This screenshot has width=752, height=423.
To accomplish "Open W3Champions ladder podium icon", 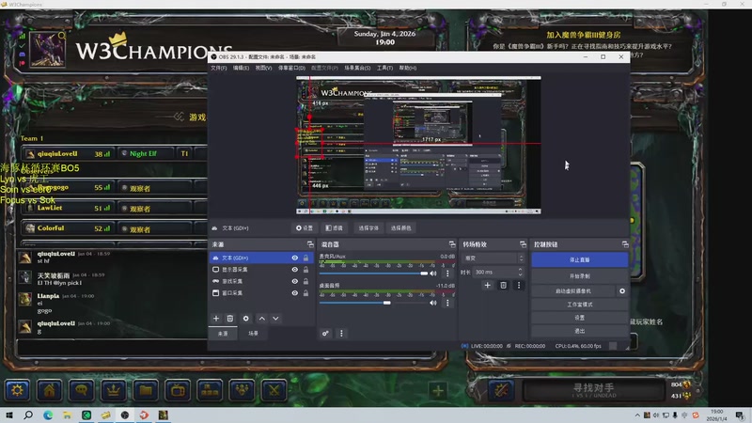I will click(210, 390).
